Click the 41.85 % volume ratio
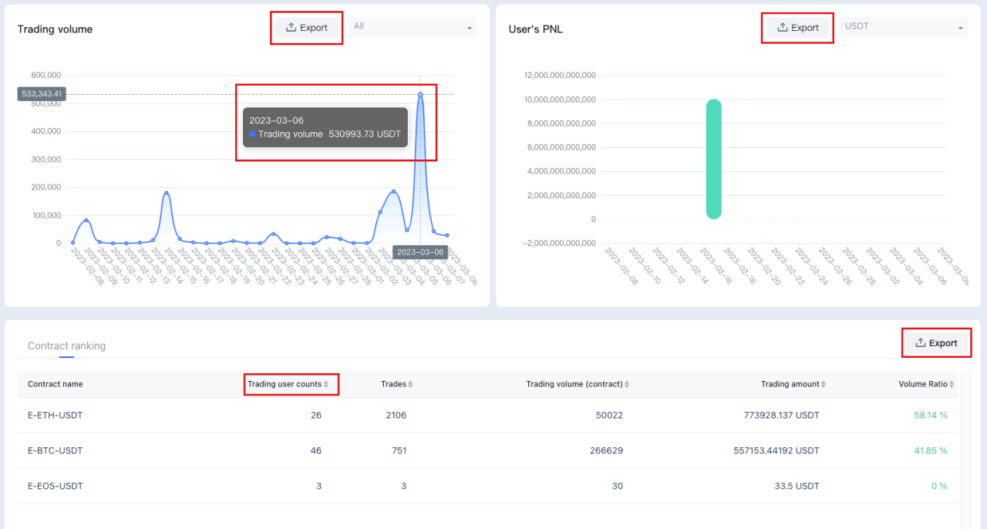This screenshot has width=987, height=529. [x=931, y=451]
